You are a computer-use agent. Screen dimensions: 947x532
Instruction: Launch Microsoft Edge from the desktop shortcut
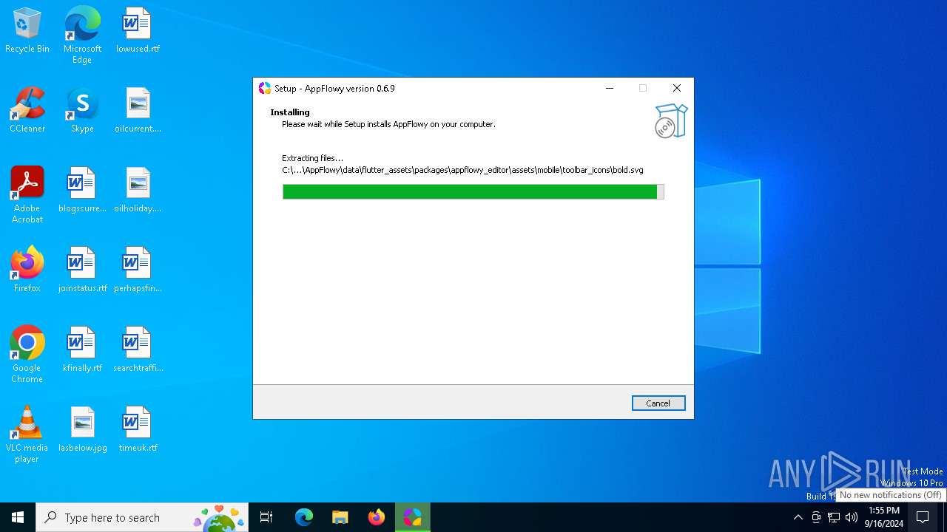pos(82,35)
